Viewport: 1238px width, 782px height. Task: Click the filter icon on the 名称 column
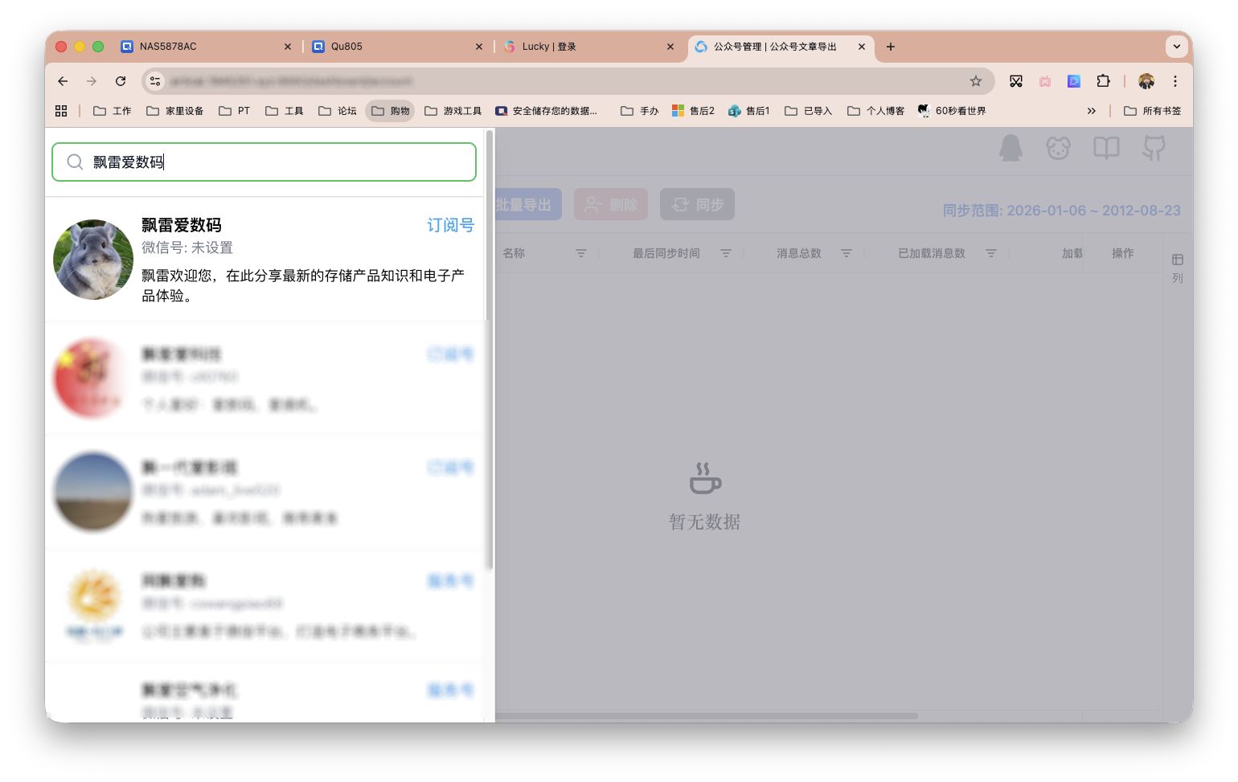(580, 252)
